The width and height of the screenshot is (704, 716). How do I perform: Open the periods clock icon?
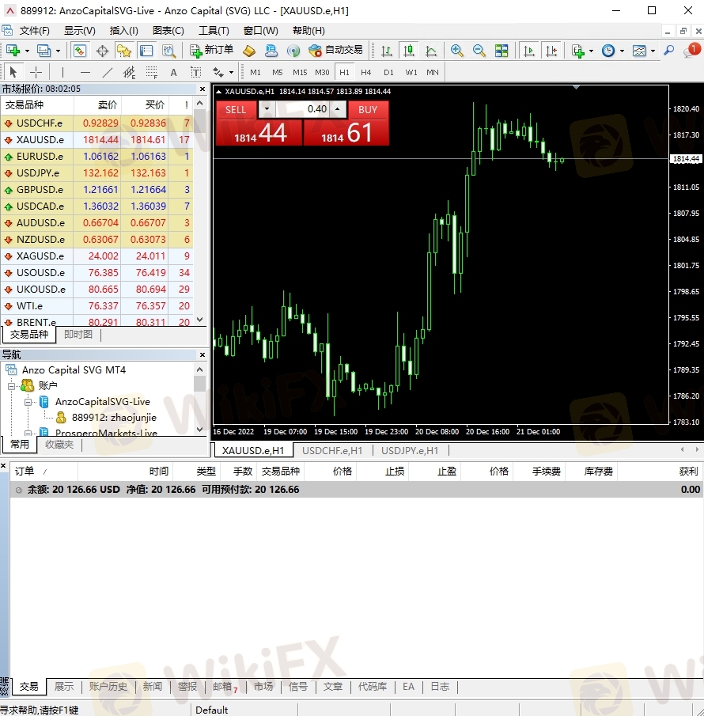[x=608, y=51]
